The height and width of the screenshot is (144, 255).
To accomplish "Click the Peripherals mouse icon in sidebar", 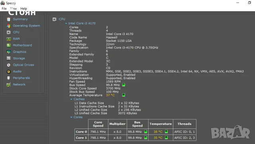I will (x=9, y=78).
